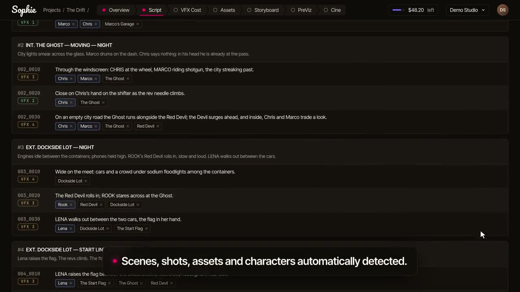
Task: Click shot ID 003_0020
Action: click(x=29, y=195)
